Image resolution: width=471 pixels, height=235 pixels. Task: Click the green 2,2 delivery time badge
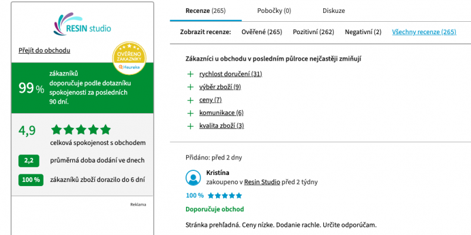coord(29,160)
